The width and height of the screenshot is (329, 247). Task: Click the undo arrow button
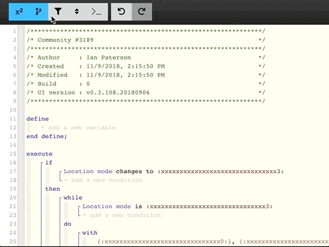pos(121,12)
